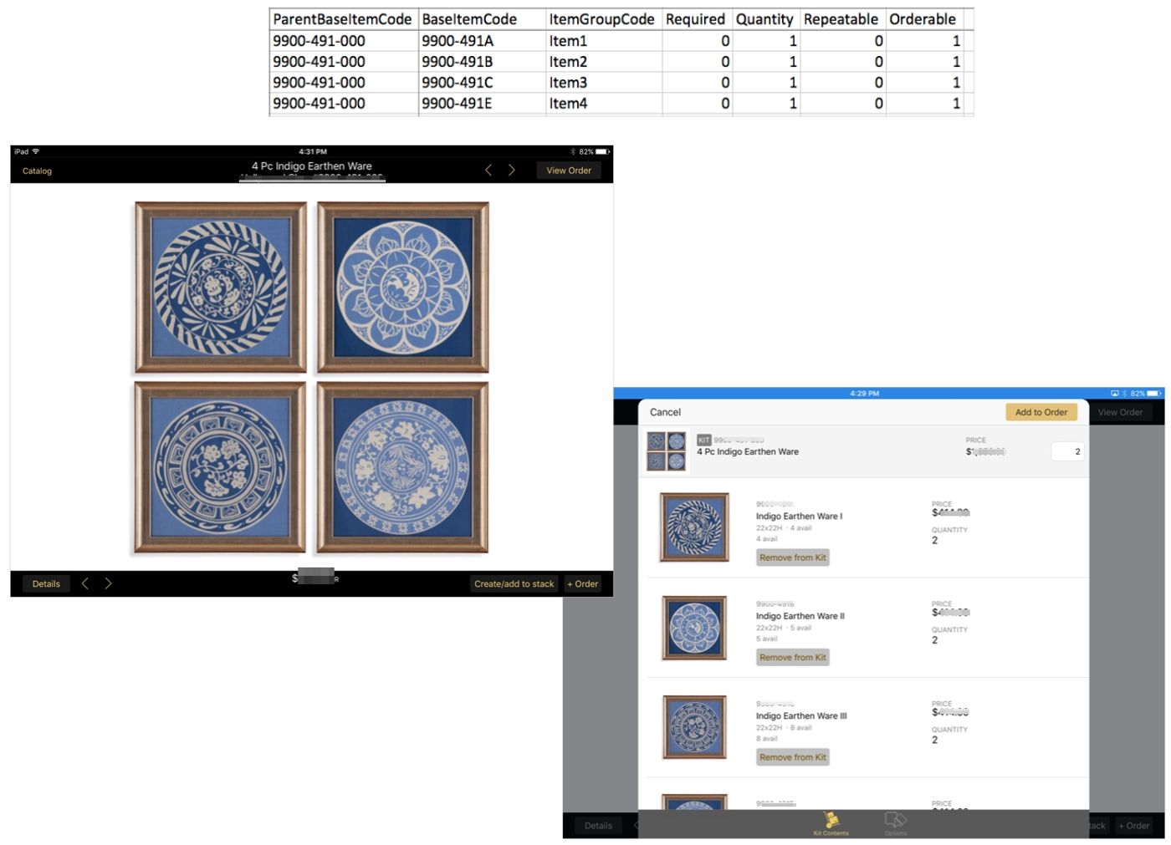Viewport: 1171px width, 845px height.
Task: Open Indigo Earthen Ware I thumbnail
Action: tap(694, 527)
